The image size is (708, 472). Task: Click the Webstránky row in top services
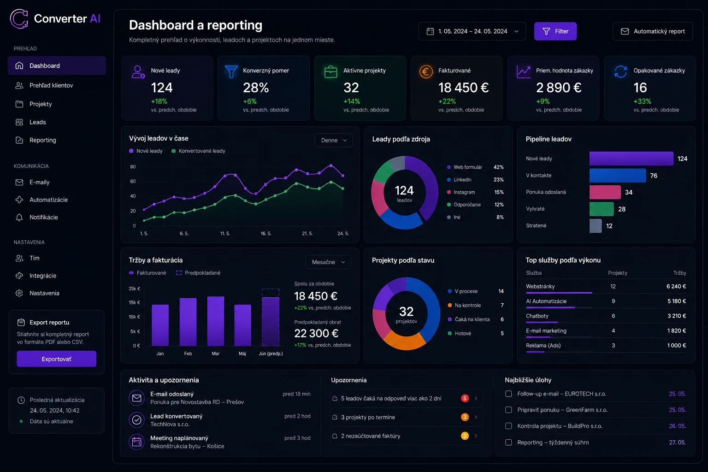(606, 287)
